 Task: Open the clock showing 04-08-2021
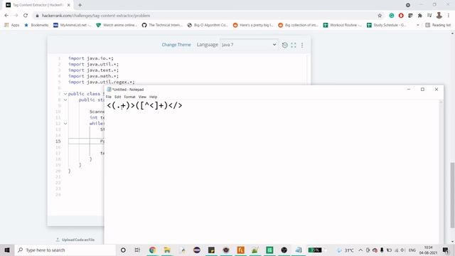pyautogui.click(x=428, y=250)
